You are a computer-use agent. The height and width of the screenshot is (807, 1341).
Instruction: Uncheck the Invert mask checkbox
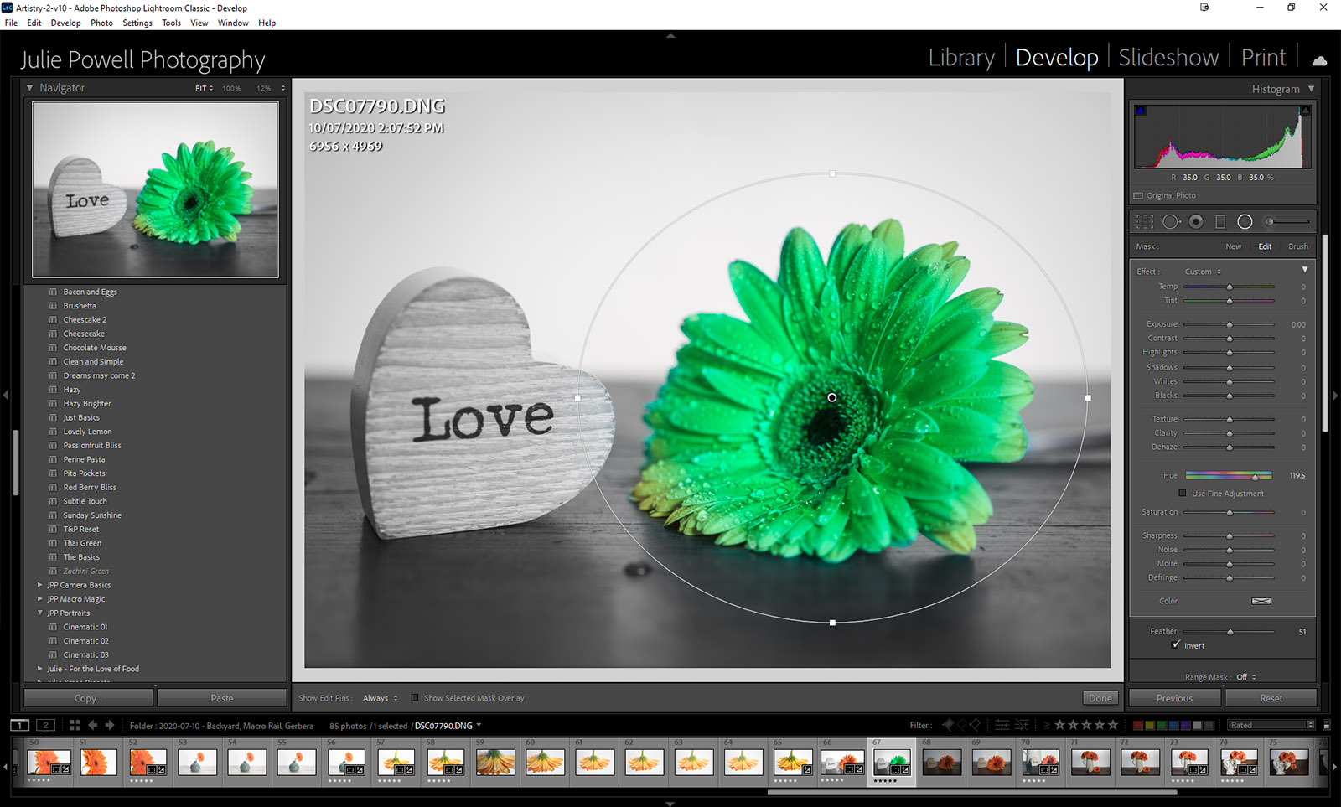coord(1176,645)
